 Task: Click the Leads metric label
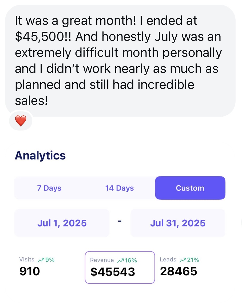[x=168, y=259]
